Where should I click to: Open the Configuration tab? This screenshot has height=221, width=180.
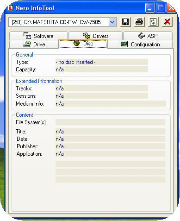click(x=140, y=44)
